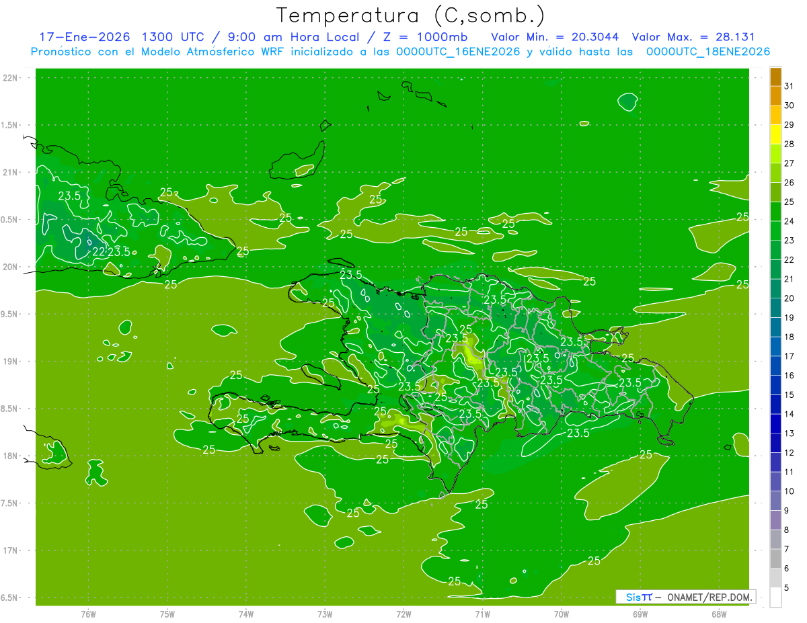Click the 22 contour label over Cuba

tap(98, 252)
